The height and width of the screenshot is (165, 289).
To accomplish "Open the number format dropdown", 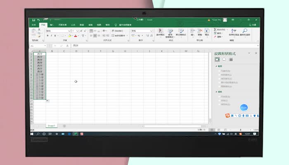I will tap(151, 31).
